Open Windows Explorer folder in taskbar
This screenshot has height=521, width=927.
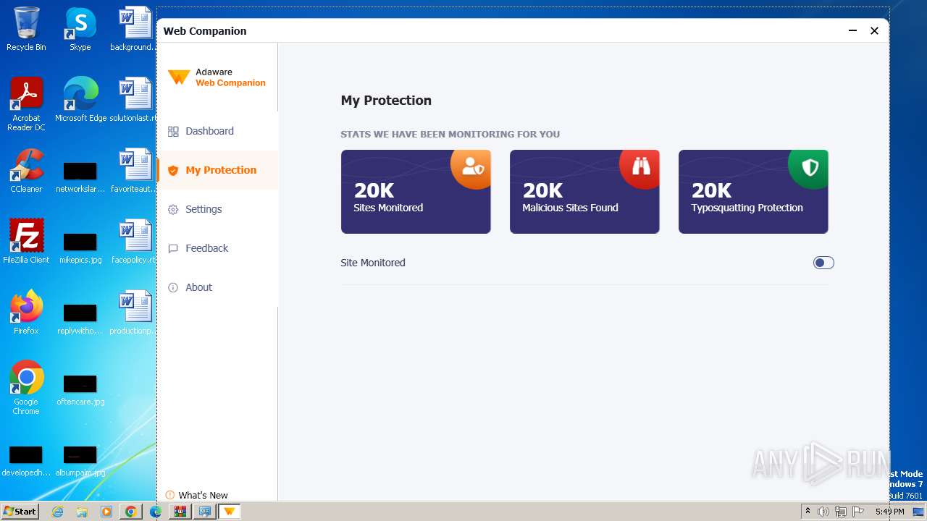click(x=82, y=512)
